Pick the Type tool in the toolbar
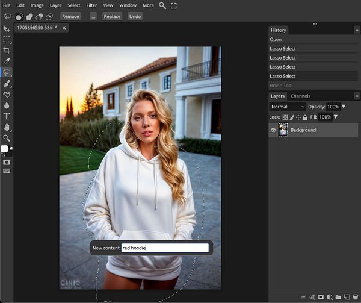 pyautogui.click(x=7, y=116)
